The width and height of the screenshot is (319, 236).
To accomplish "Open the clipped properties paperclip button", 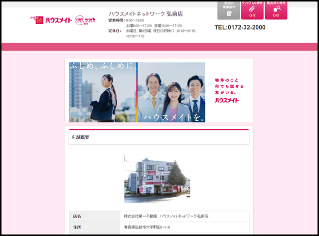I will click(x=252, y=10).
